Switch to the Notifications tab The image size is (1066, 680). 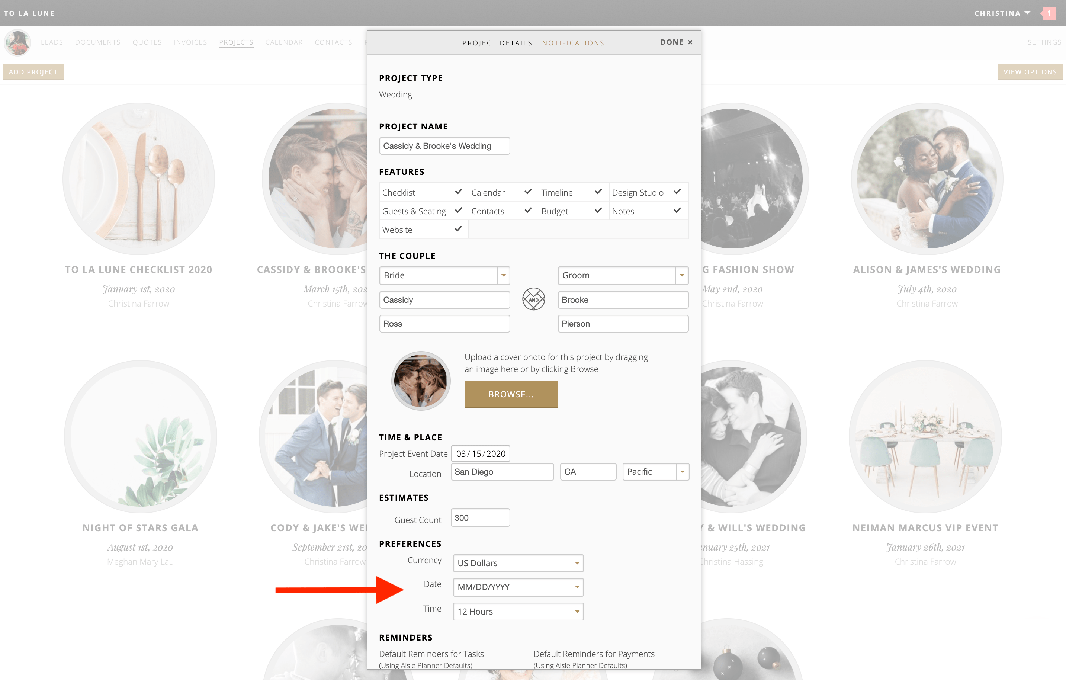click(573, 42)
